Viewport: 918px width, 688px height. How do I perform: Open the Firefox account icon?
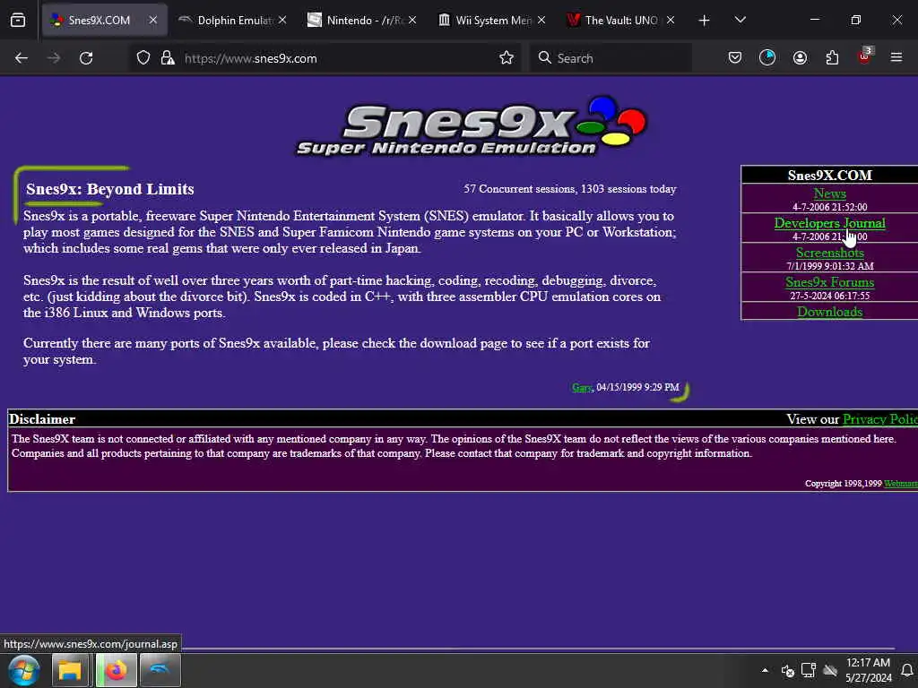click(800, 58)
